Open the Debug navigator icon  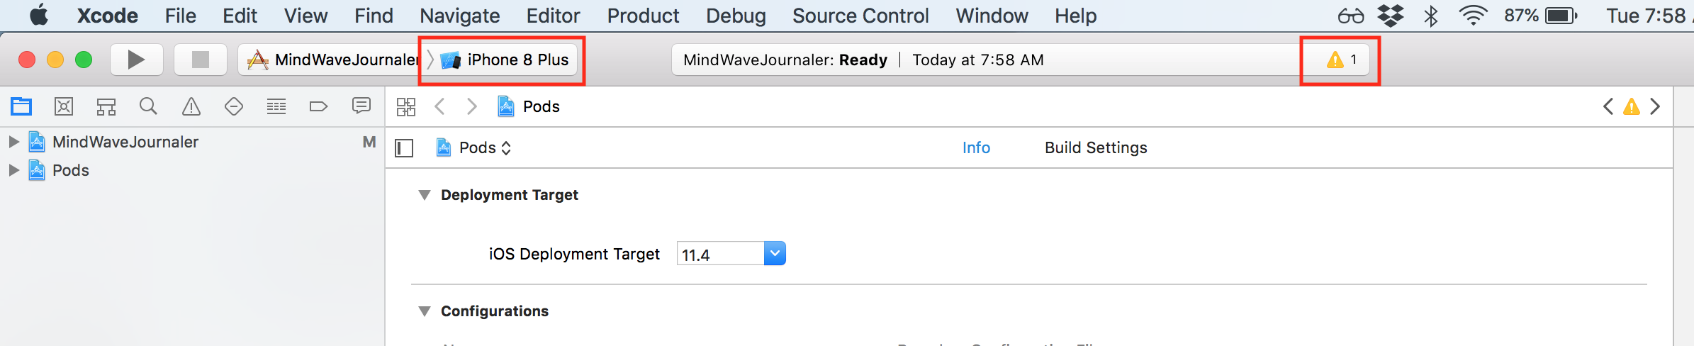(276, 106)
